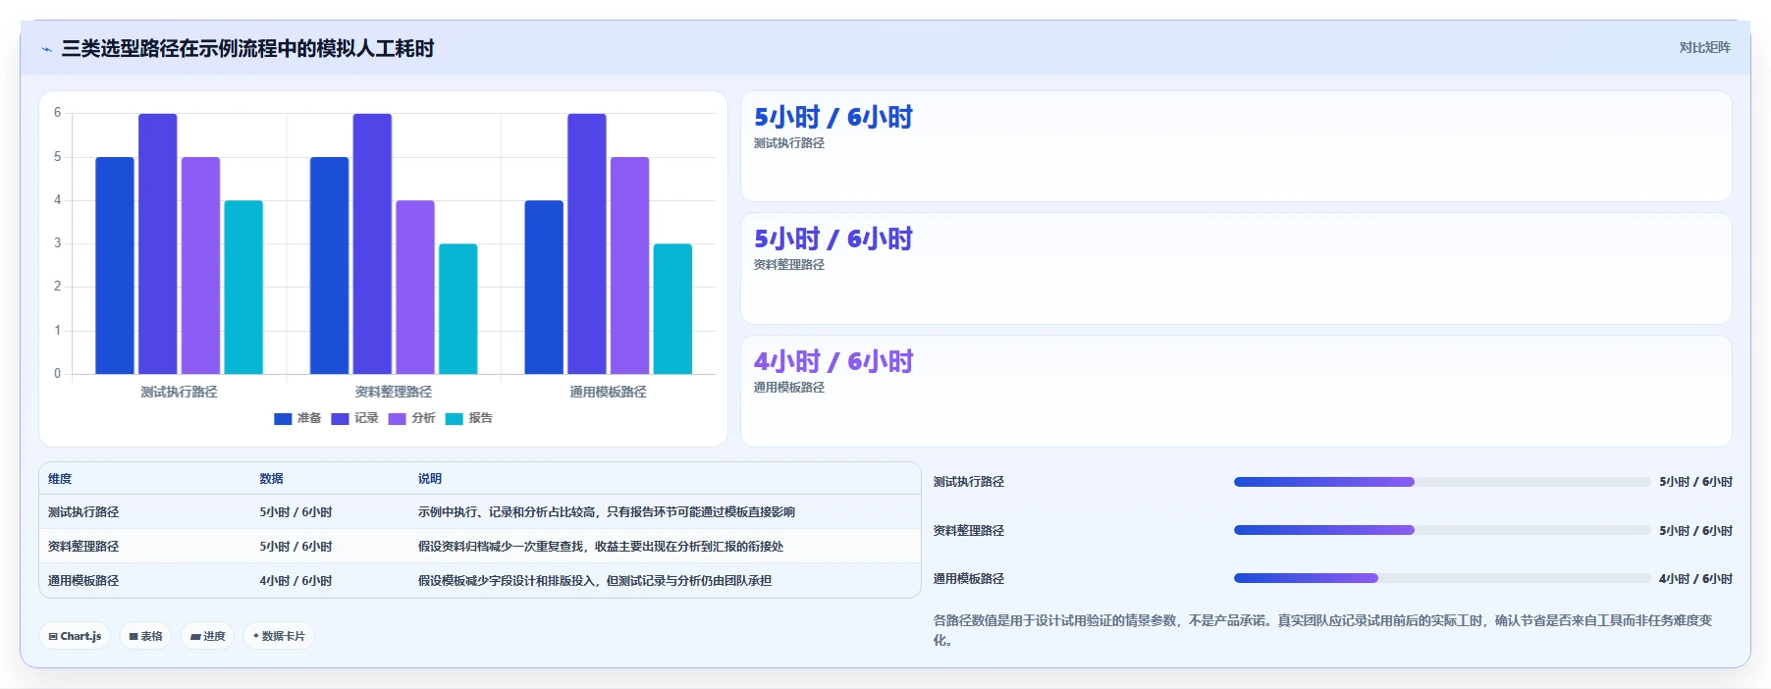Toggle the 准备 legend swatch

283,419
